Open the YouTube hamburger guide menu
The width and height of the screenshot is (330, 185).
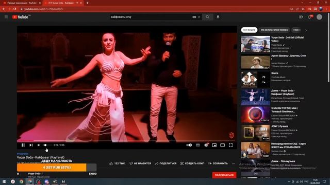[6, 17]
